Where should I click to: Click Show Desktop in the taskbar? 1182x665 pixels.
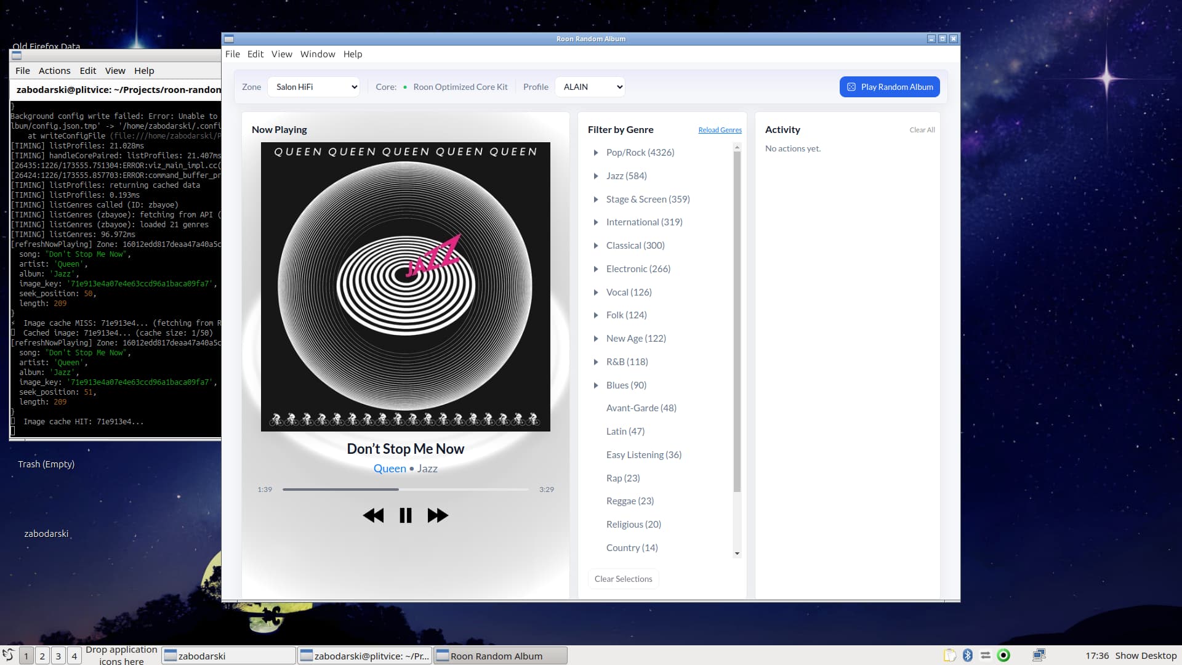[x=1146, y=656]
